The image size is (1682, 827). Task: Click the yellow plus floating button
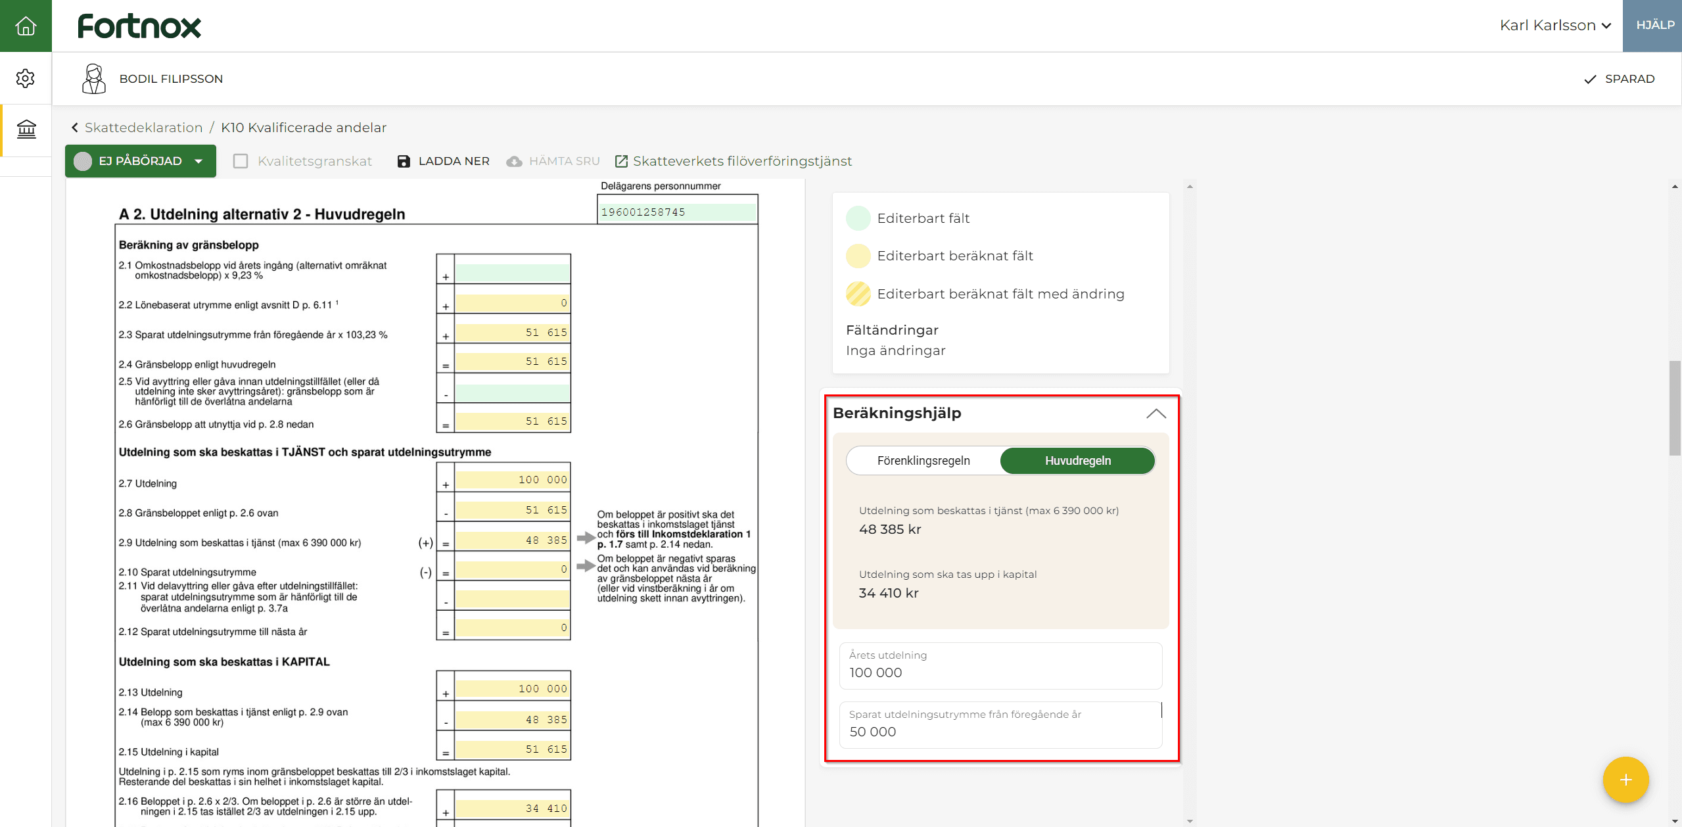[x=1625, y=780]
